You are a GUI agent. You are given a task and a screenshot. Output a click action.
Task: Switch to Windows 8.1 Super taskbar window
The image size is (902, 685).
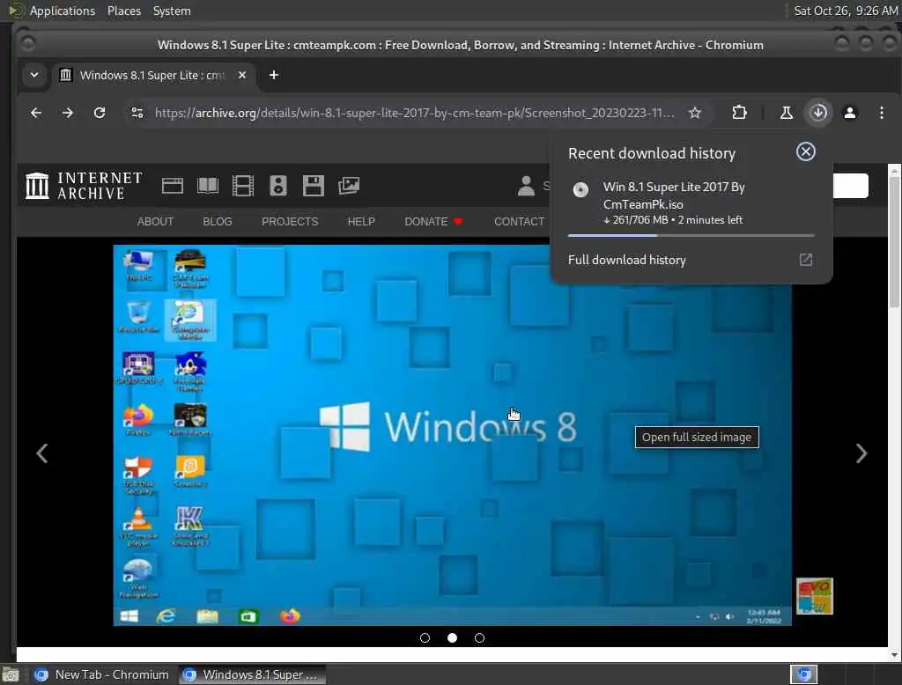(252, 674)
